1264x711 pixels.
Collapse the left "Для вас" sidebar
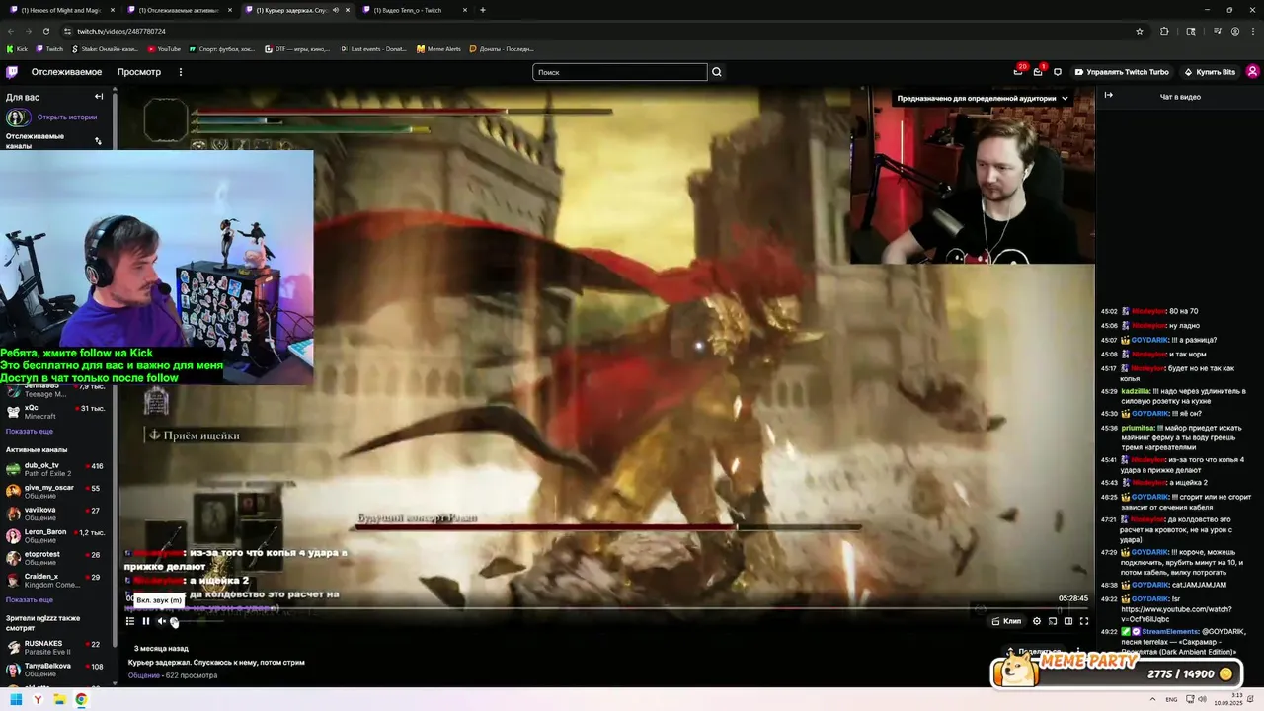pyautogui.click(x=99, y=97)
